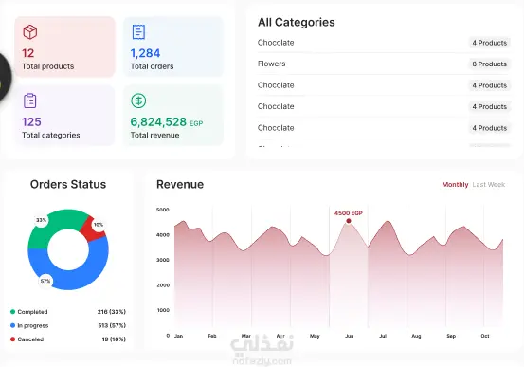Click the purple clipboard icon for Total categories
The height and width of the screenshot is (367, 524).
click(x=29, y=101)
